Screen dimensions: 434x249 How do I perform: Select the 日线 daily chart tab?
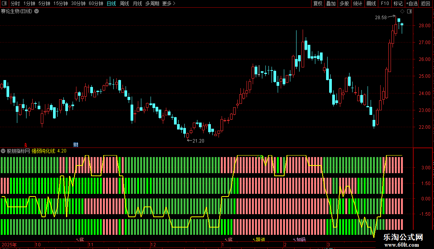(x=111, y=3)
